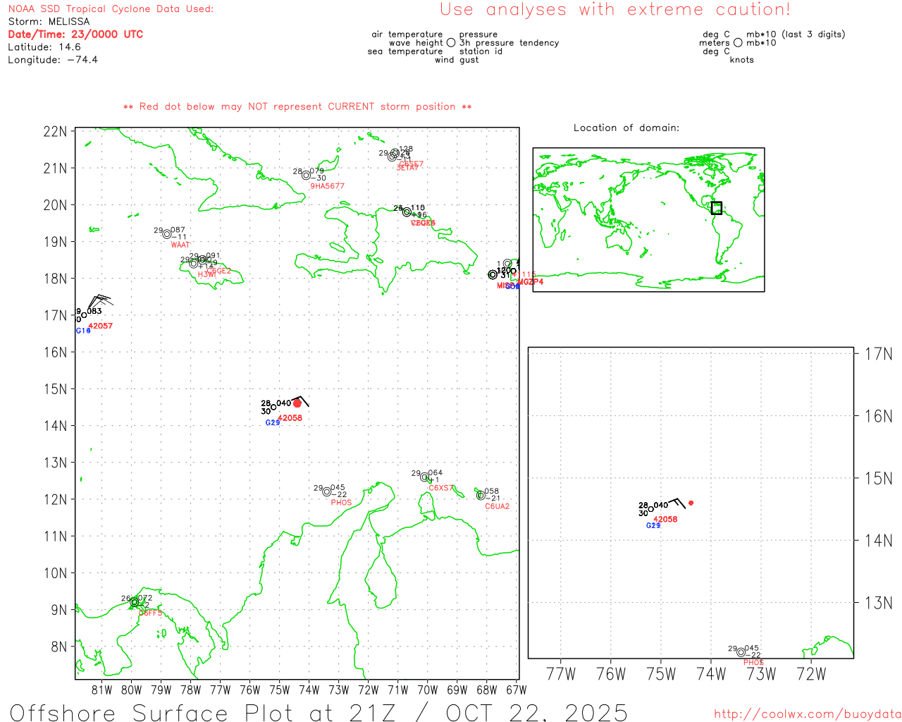902x722 pixels.
Task: Click the red storm dot in the zoomed inset map
Action: pyautogui.click(x=691, y=503)
